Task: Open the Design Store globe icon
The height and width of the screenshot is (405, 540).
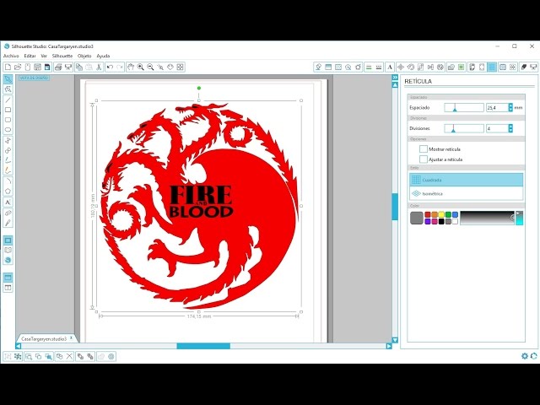Action: [8, 260]
